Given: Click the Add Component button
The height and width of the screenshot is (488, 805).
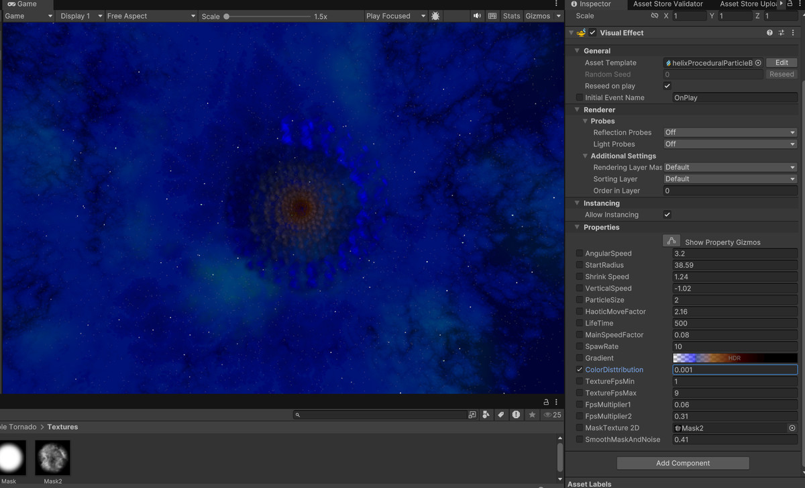Looking at the screenshot, I should (x=683, y=463).
